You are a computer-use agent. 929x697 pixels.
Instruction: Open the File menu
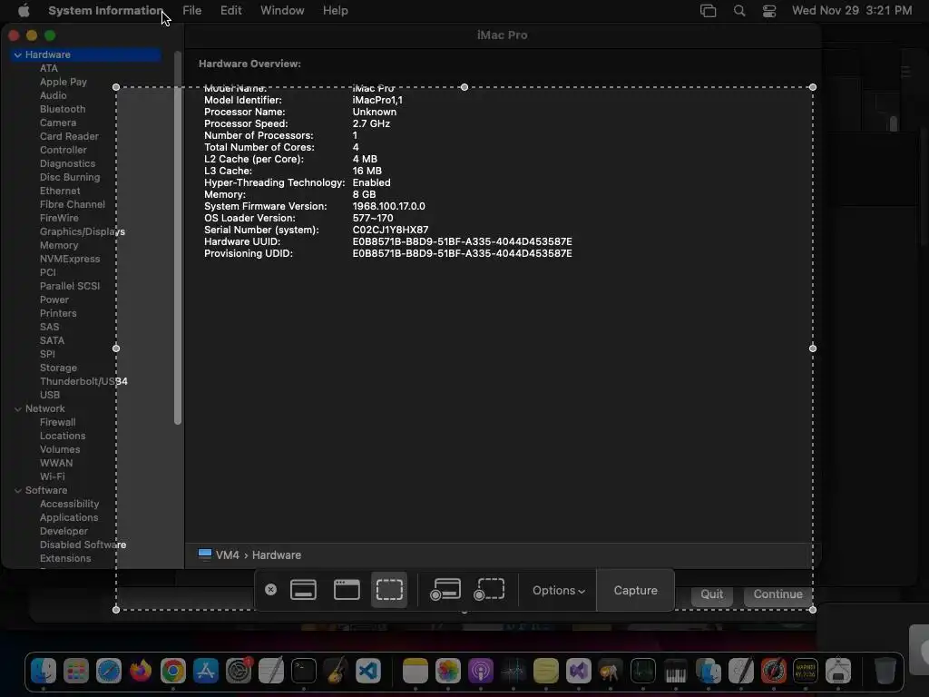click(192, 11)
